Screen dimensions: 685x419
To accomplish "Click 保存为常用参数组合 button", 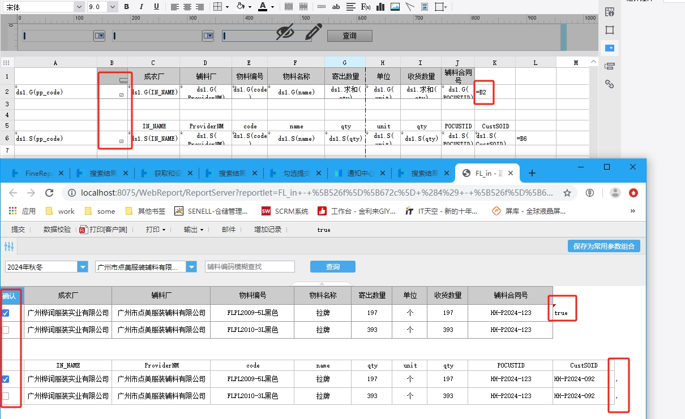I will pyautogui.click(x=604, y=246).
